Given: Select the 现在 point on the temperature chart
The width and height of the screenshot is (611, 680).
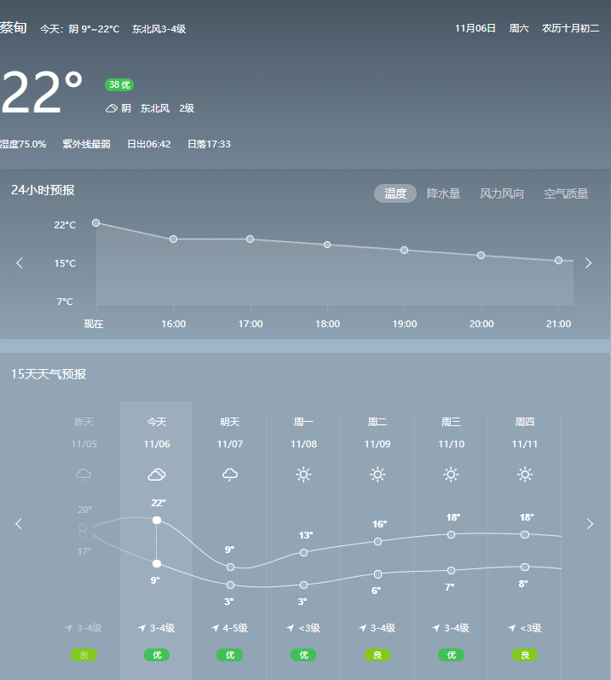Looking at the screenshot, I should pos(95,223).
